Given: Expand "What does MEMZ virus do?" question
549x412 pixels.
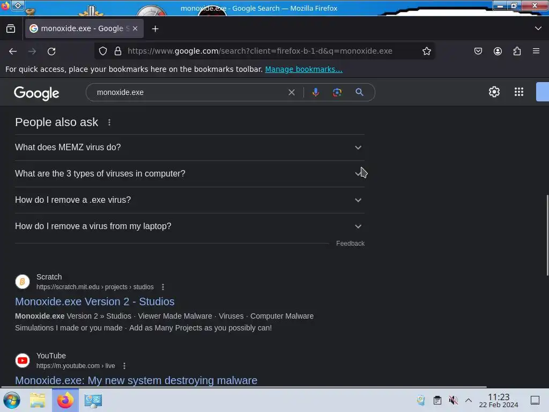Looking at the screenshot, I should (189, 148).
